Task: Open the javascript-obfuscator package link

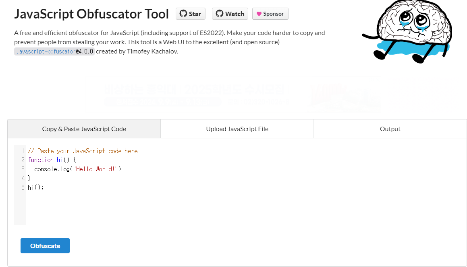Action: point(46,51)
